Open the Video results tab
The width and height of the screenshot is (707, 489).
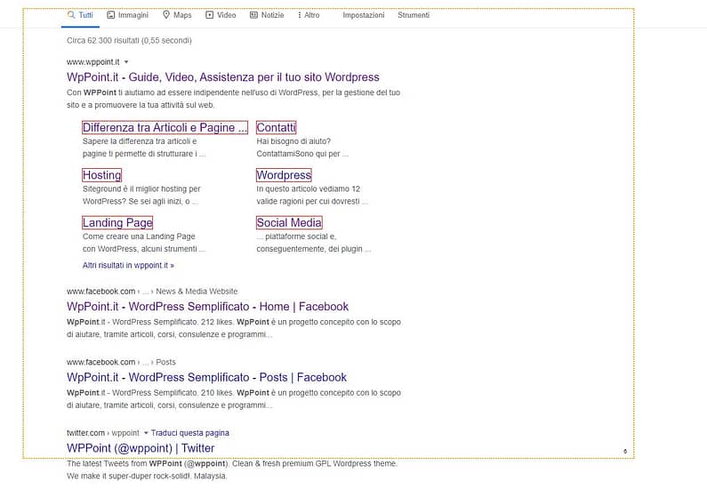point(221,15)
